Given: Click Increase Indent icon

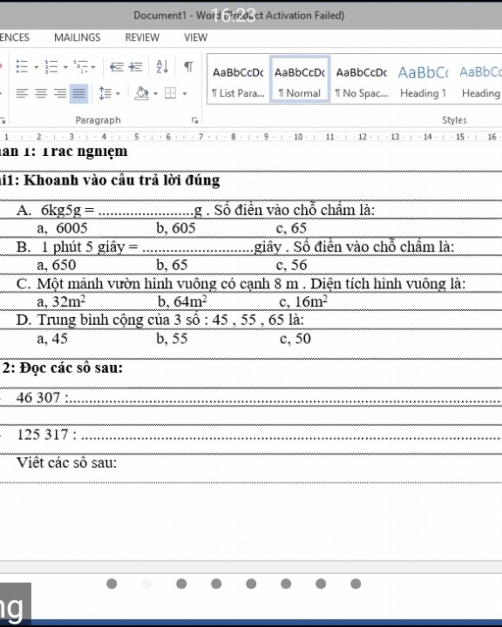Looking at the screenshot, I should [x=136, y=66].
